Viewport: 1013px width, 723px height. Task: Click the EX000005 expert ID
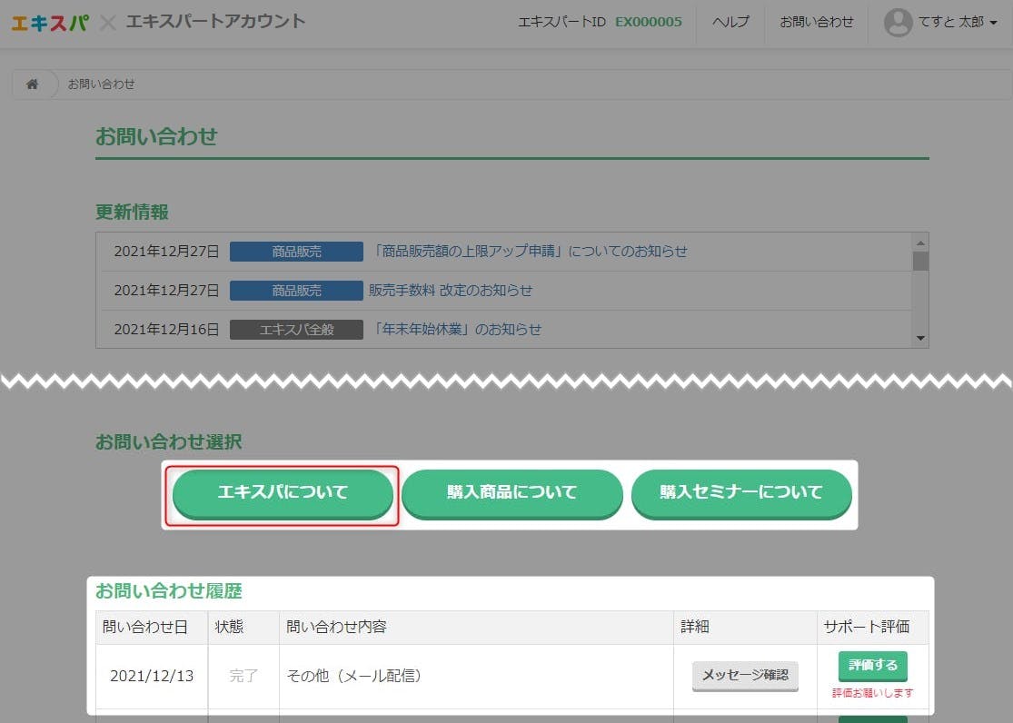tap(648, 22)
